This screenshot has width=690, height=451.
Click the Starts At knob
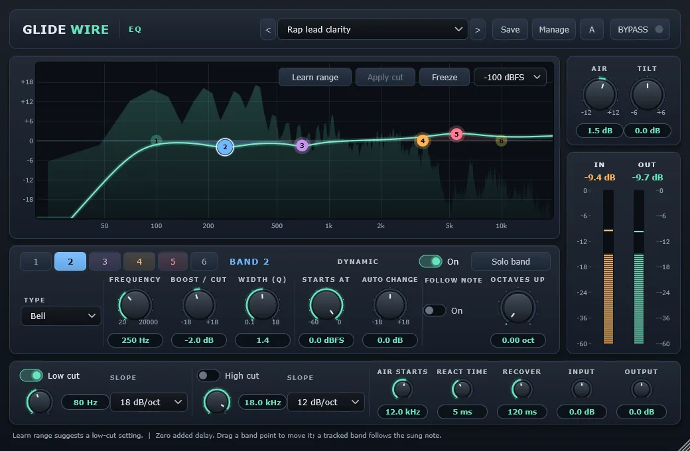[x=326, y=305]
